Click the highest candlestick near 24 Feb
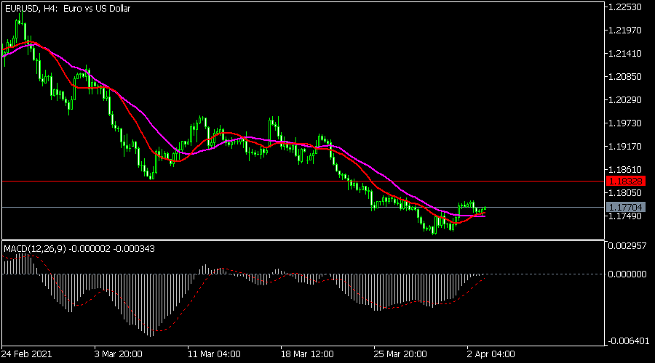655x363 pixels. pyautogui.click(x=20, y=18)
